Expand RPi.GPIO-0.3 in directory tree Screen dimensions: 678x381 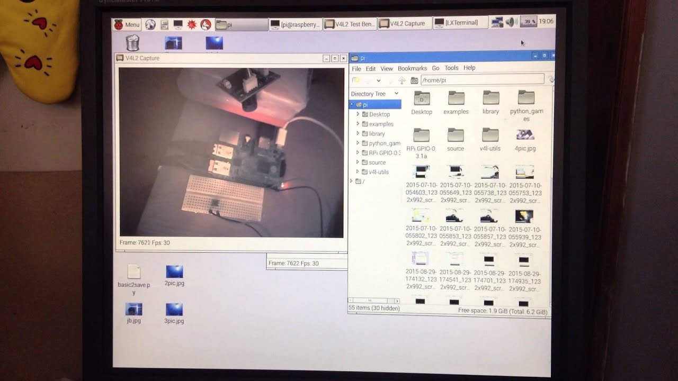[358, 152]
